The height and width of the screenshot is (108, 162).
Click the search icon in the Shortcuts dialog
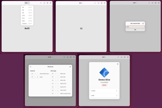tap(31, 67)
